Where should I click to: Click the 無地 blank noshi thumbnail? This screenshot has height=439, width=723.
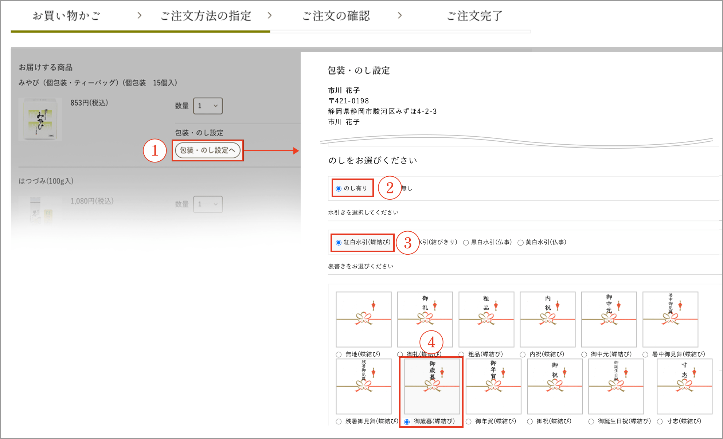coord(363,319)
